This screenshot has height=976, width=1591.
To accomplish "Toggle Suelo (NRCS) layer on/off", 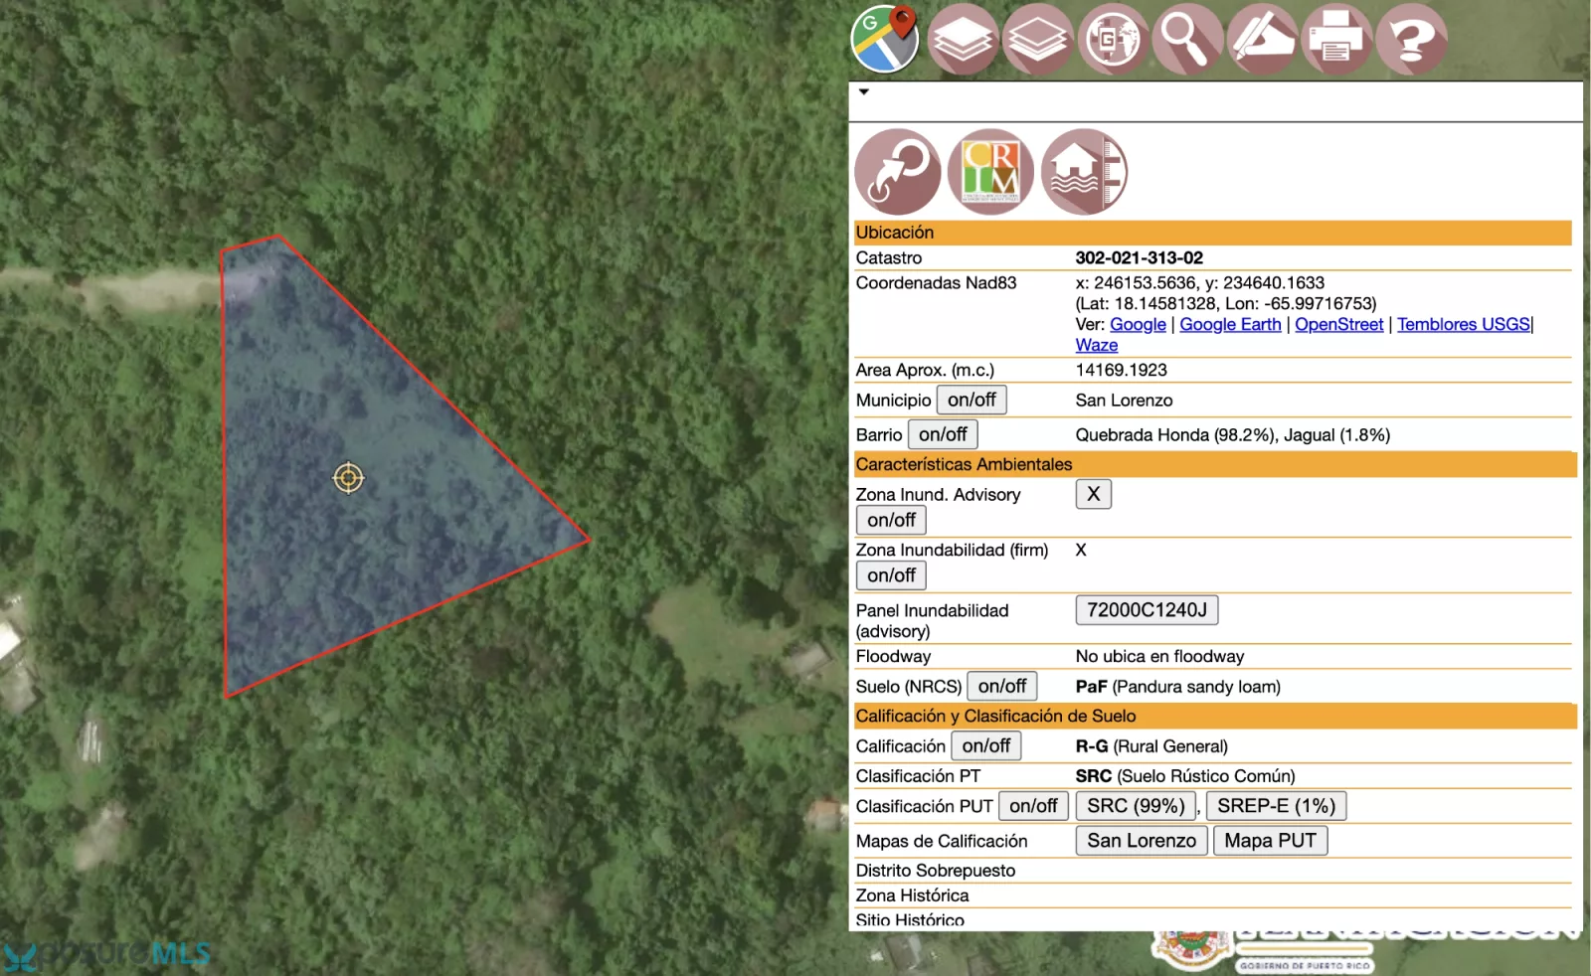I will [x=1002, y=686].
